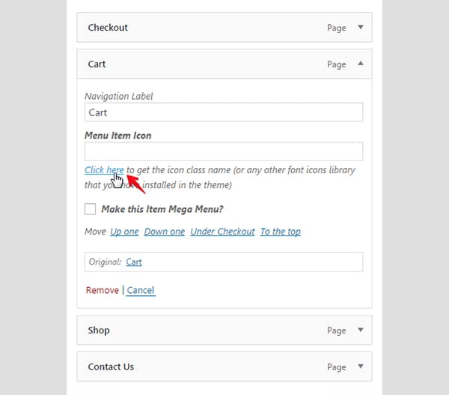Remove the Cart menu item
Viewport: 449px width, 395px height.
pyautogui.click(x=103, y=290)
